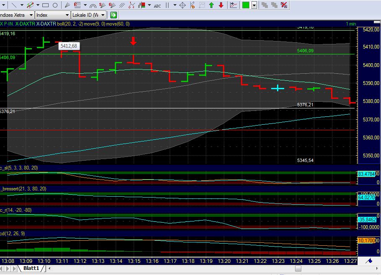Click the cd(12, 26, 9) MACD panel label
381x275 pixels.
(x=13, y=234)
